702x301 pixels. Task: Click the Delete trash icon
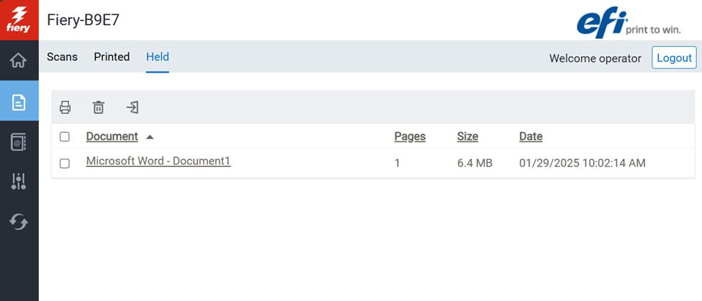pyautogui.click(x=99, y=108)
